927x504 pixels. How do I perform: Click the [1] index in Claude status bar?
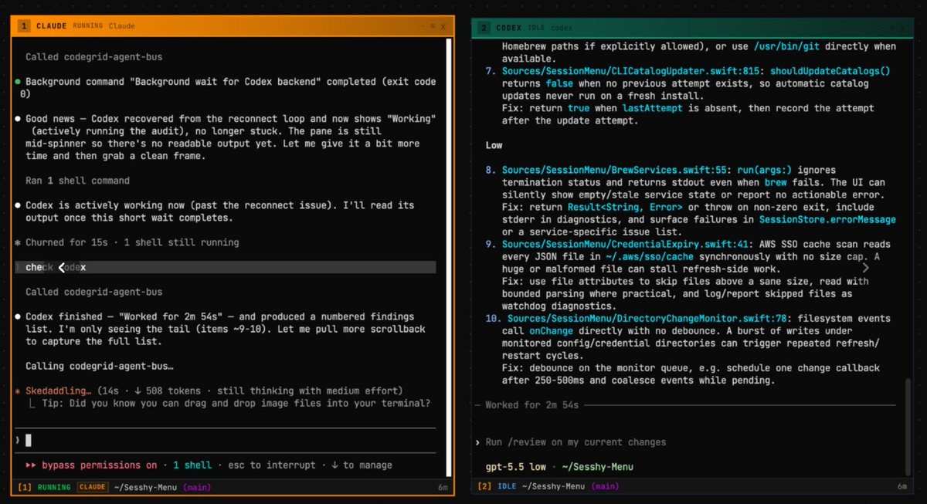tap(25, 487)
